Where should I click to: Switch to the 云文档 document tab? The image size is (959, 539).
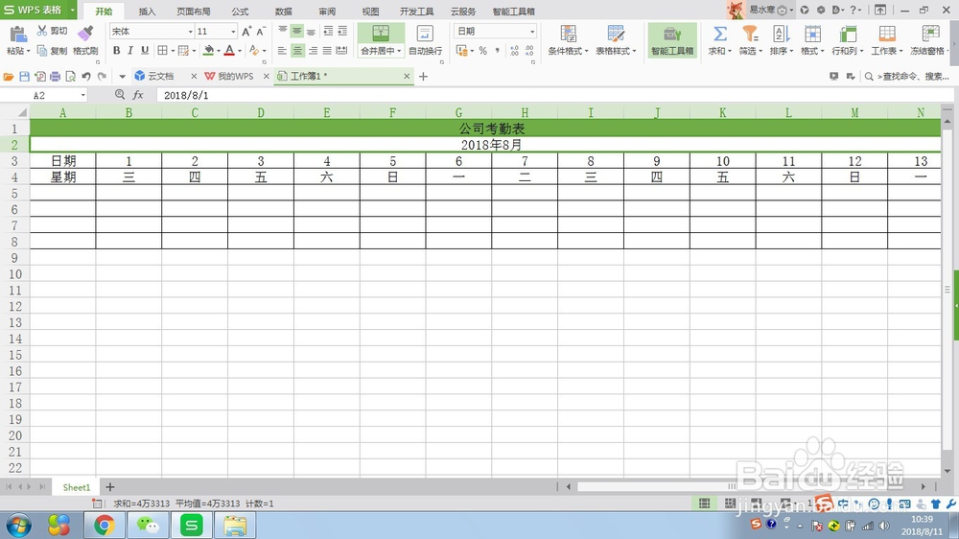pos(160,76)
